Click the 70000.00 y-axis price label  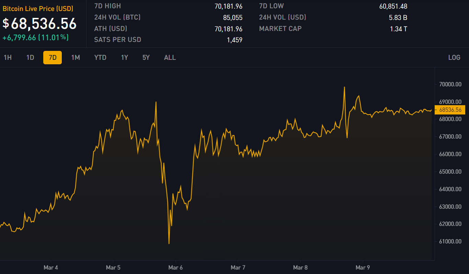pos(450,84)
